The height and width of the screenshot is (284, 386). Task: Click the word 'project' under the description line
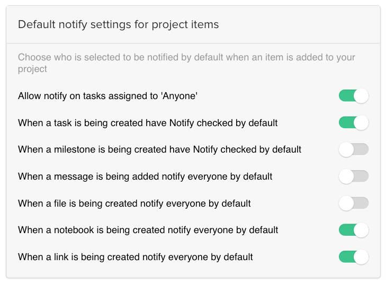(x=32, y=69)
